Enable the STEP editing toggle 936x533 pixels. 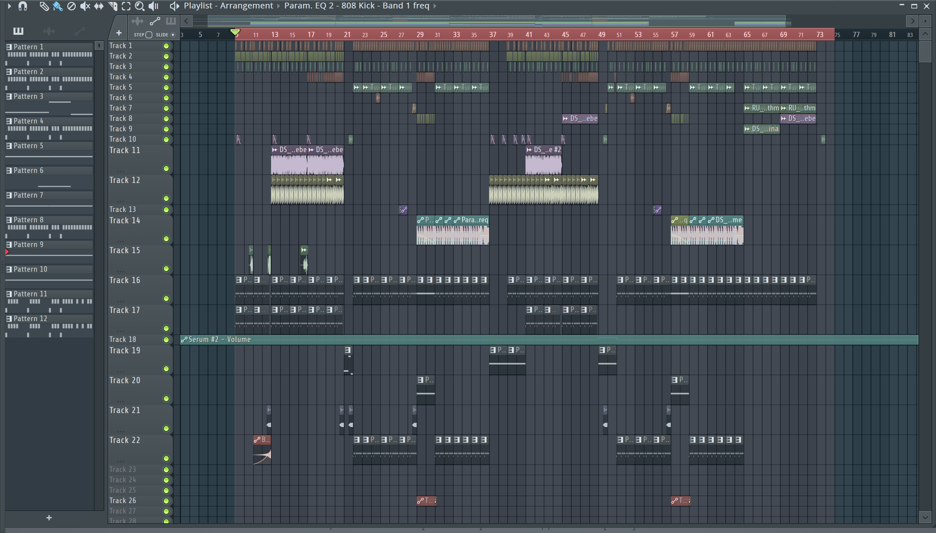(149, 35)
